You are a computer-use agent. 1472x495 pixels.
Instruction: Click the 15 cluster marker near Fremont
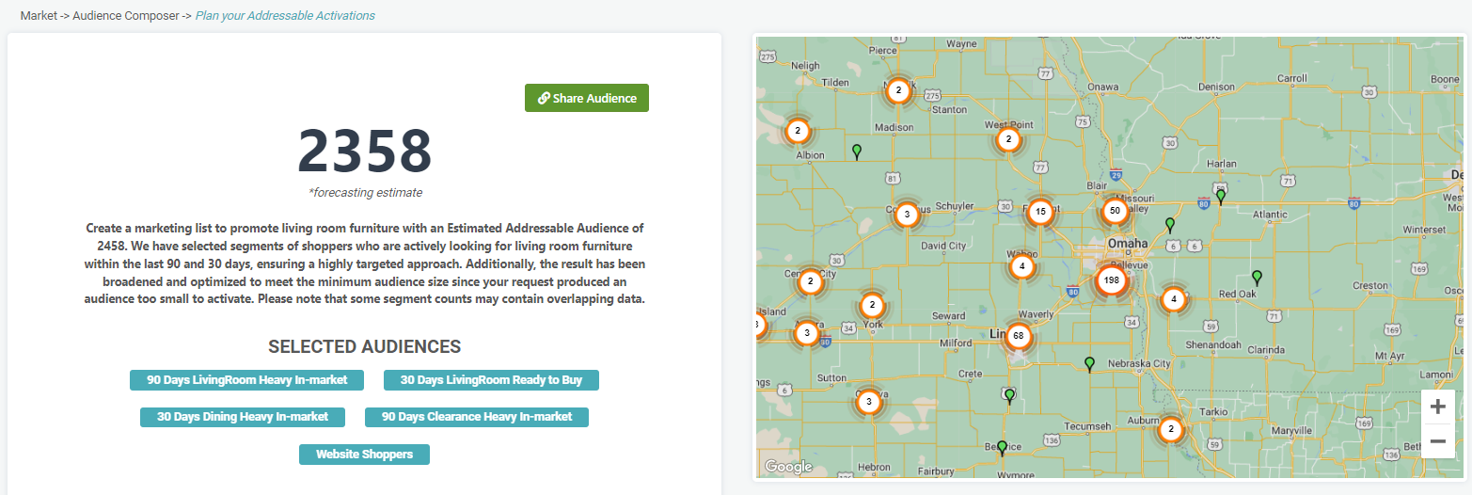1039,213
